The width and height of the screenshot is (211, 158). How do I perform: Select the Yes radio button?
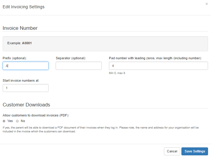click(4, 121)
